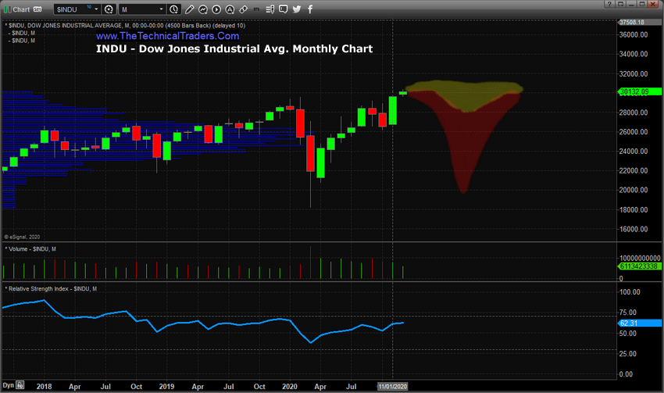The width and height of the screenshot is (664, 393).
Task: Click the 6113423338 volume value label
Action: [640, 266]
